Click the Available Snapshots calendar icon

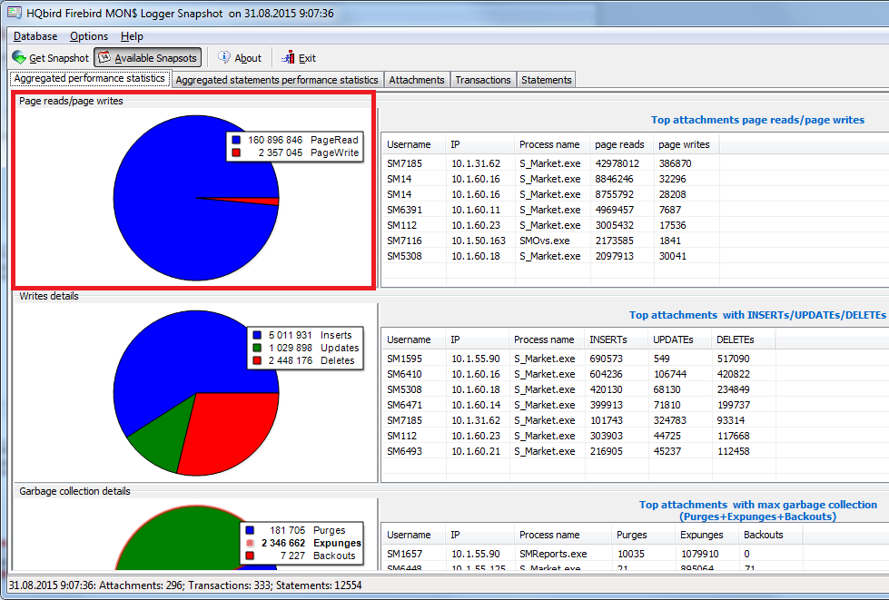[104, 58]
